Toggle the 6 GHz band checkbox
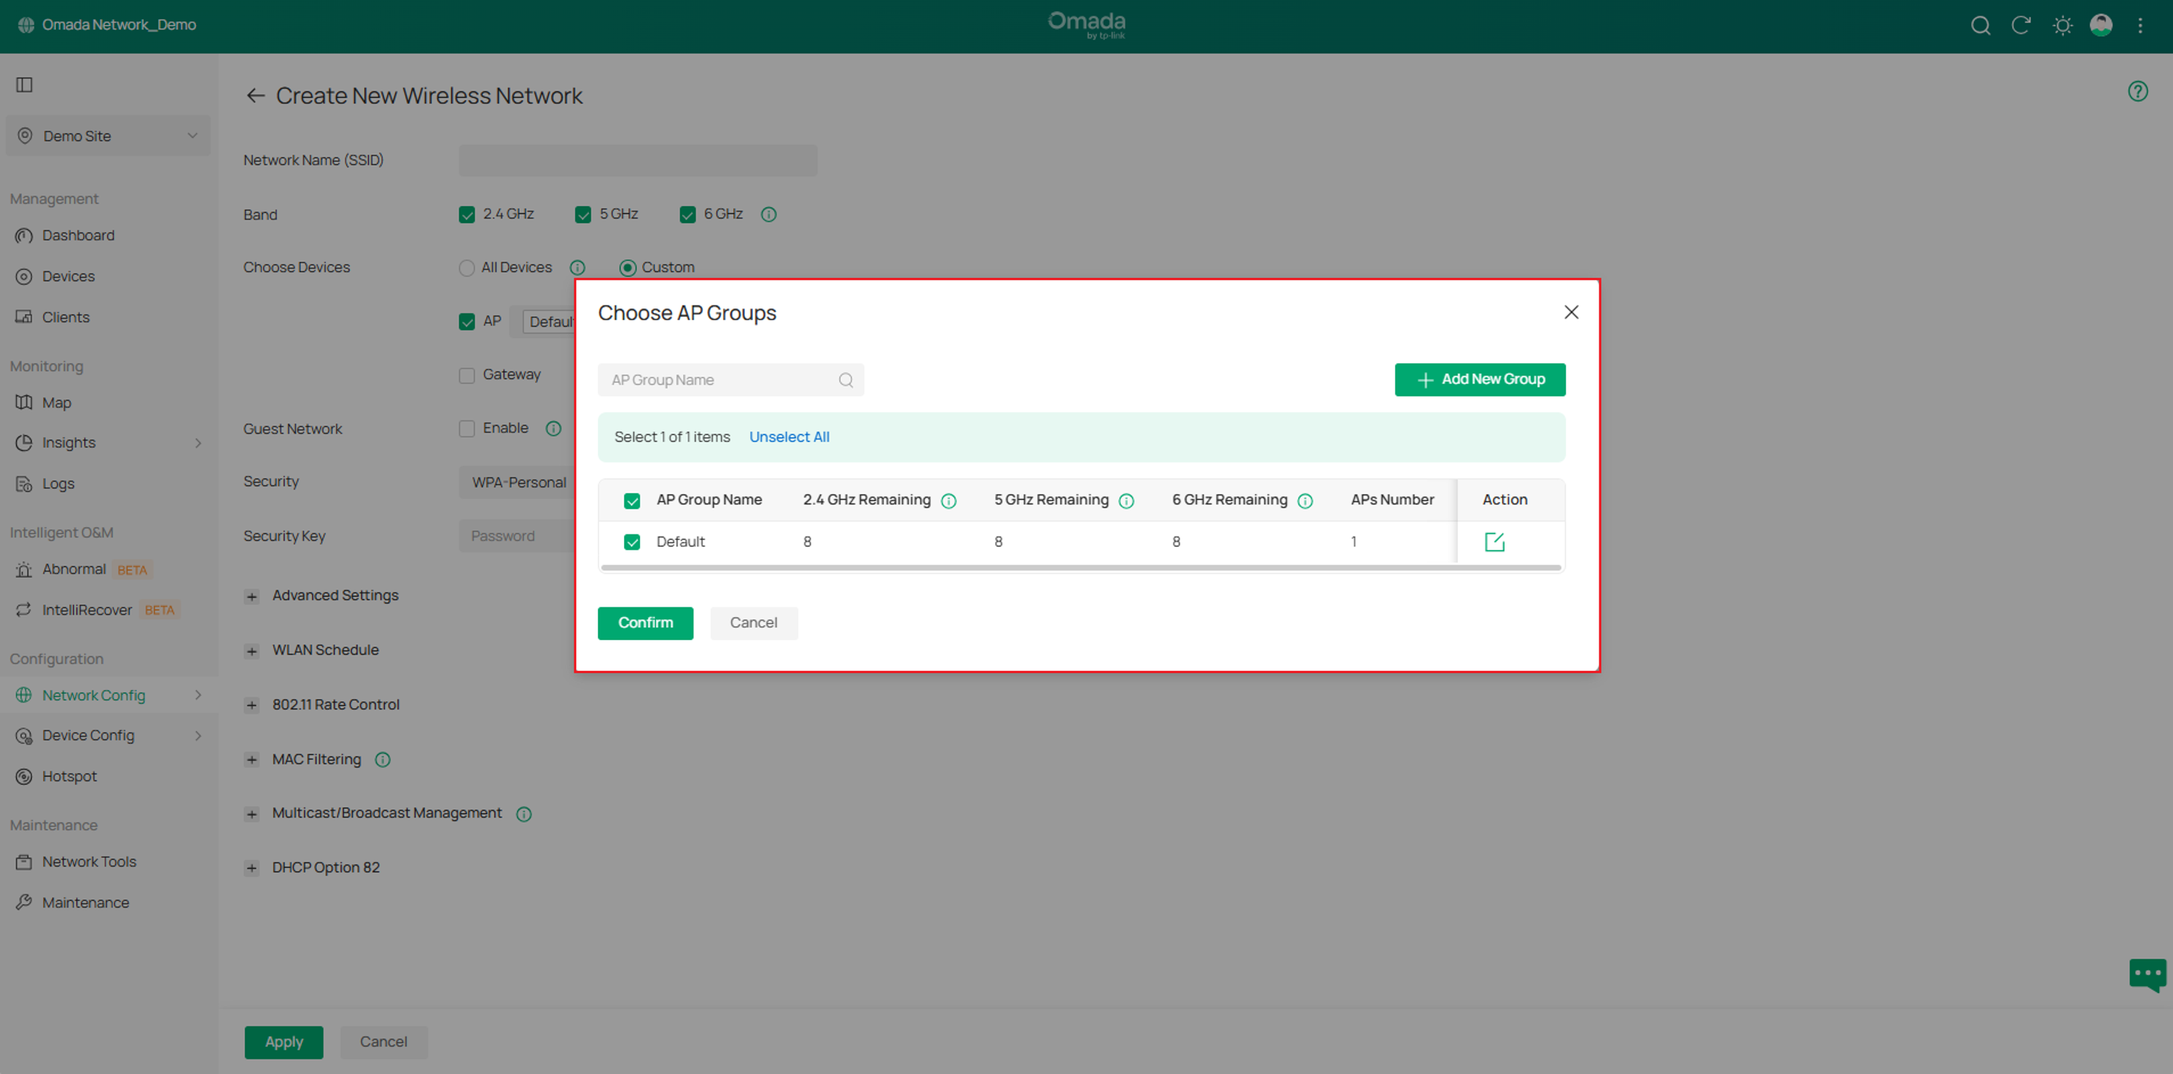Image resolution: width=2173 pixels, height=1074 pixels. pos(687,214)
